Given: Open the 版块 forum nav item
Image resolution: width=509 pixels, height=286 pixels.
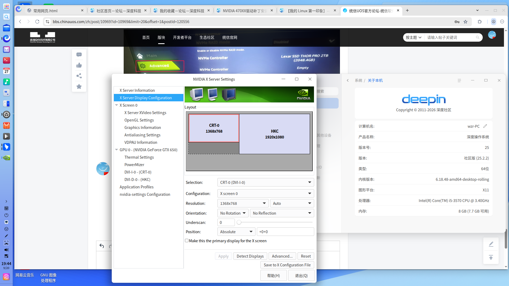Looking at the screenshot, I should click(161, 37).
